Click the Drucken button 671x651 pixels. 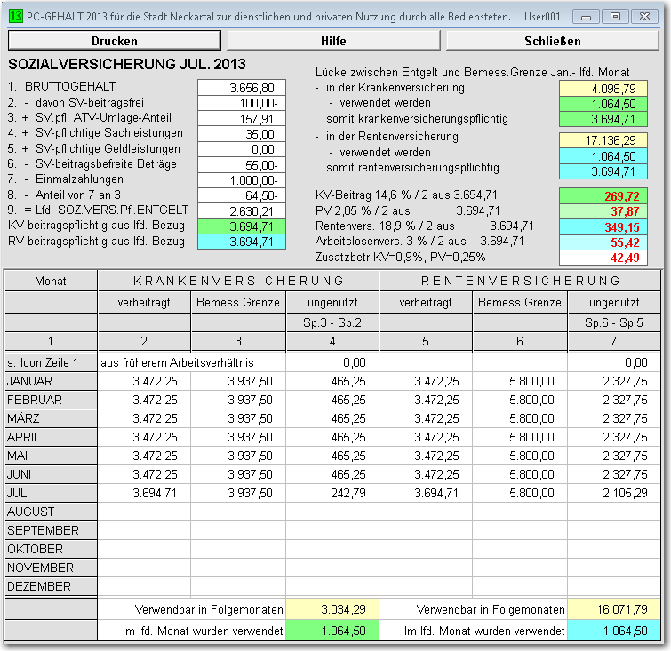coord(115,41)
